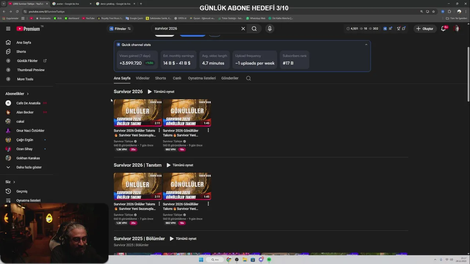
Task: Clear the survivor 2026 search text
Action: pos(243,29)
